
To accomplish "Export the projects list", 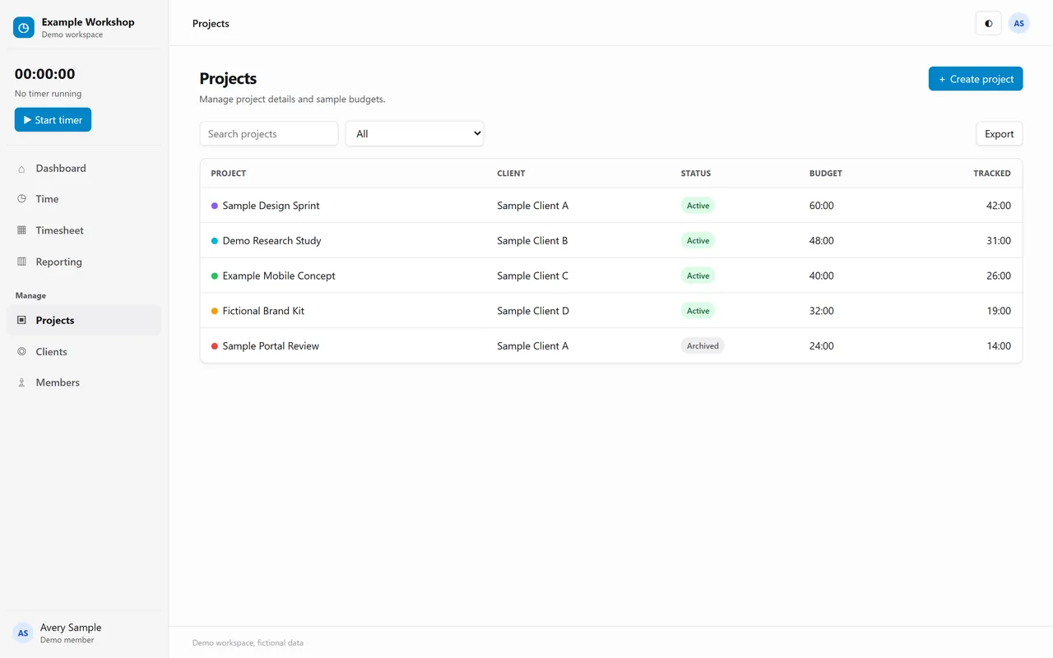I will tap(1000, 134).
